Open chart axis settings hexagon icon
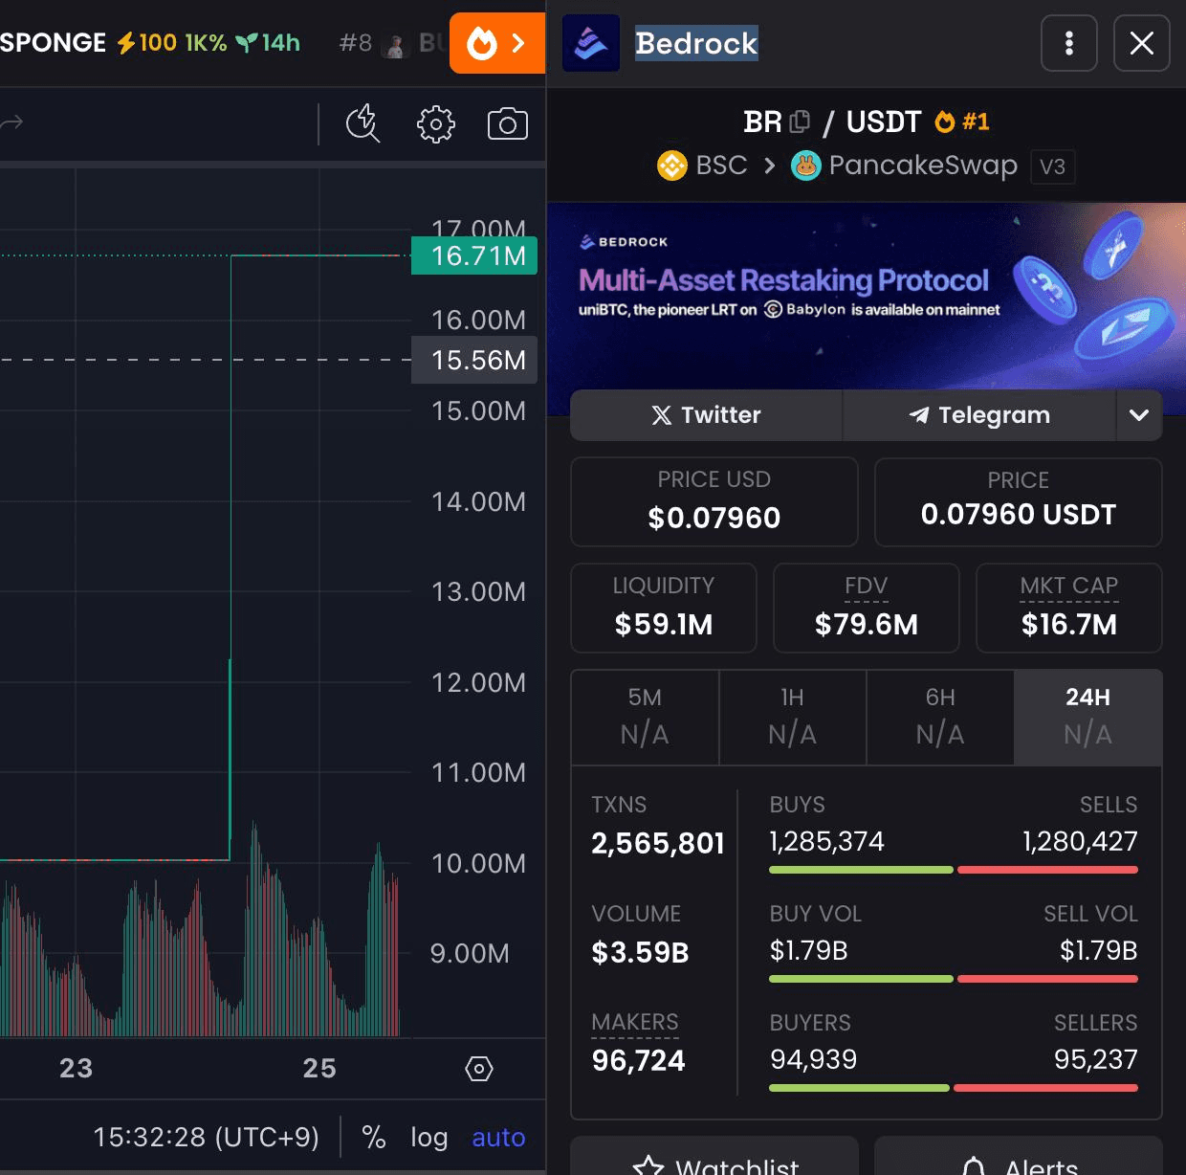1186x1175 pixels. (x=479, y=1069)
